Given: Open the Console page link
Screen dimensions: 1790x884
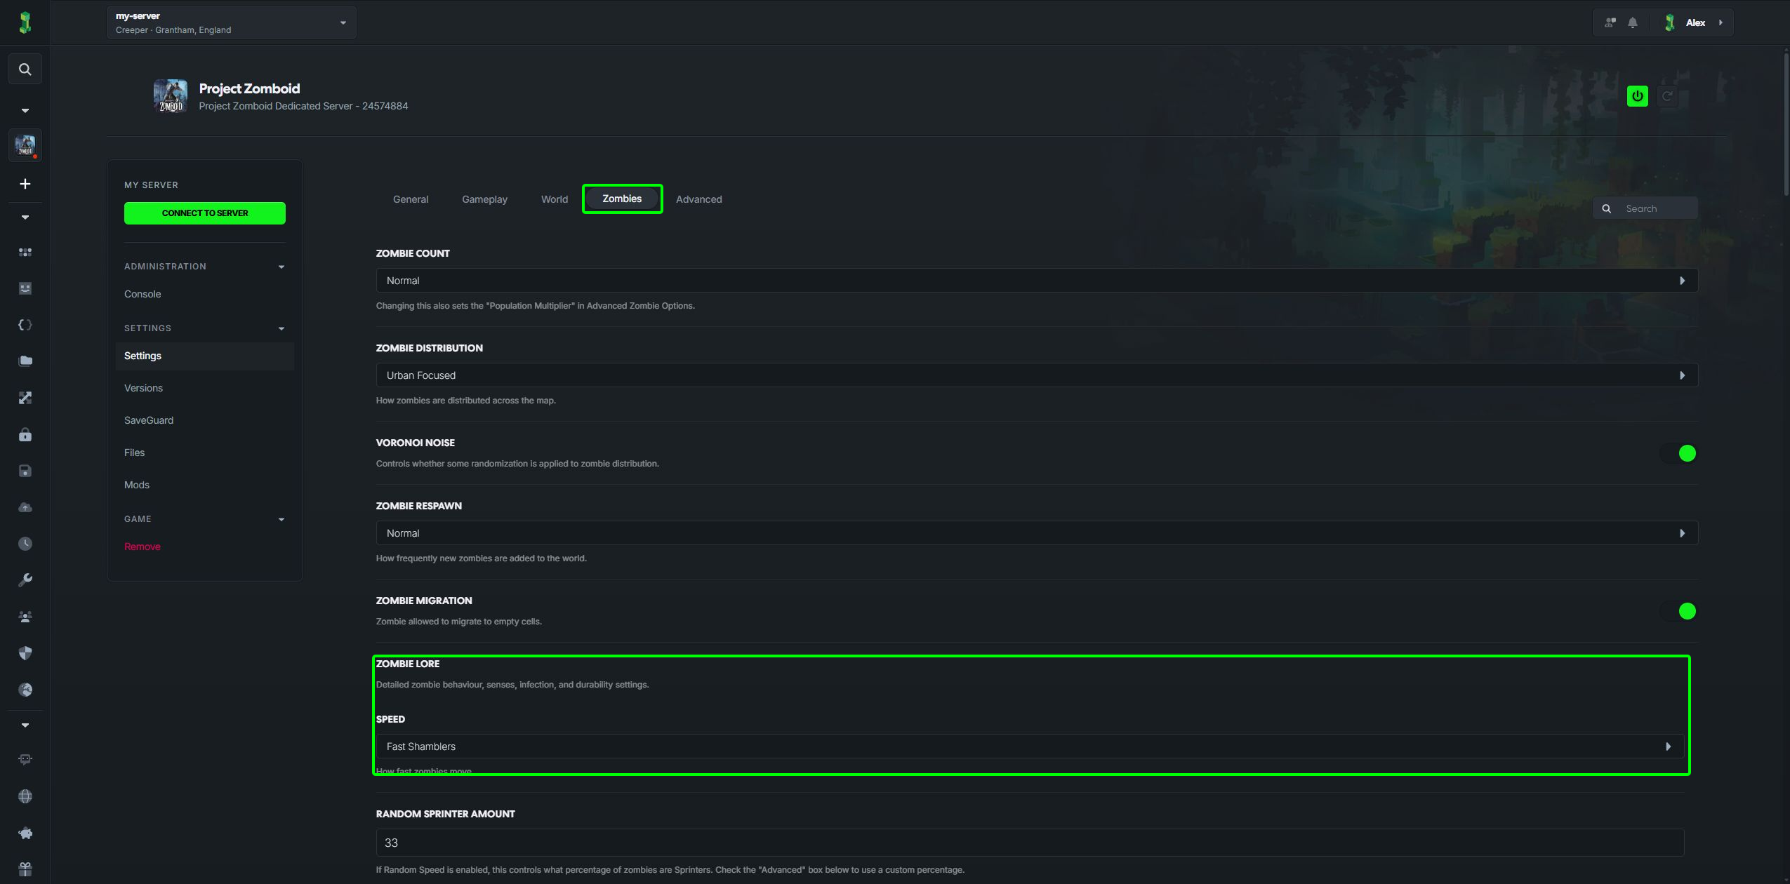Looking at the screenshot, I should tap(142, 294).
